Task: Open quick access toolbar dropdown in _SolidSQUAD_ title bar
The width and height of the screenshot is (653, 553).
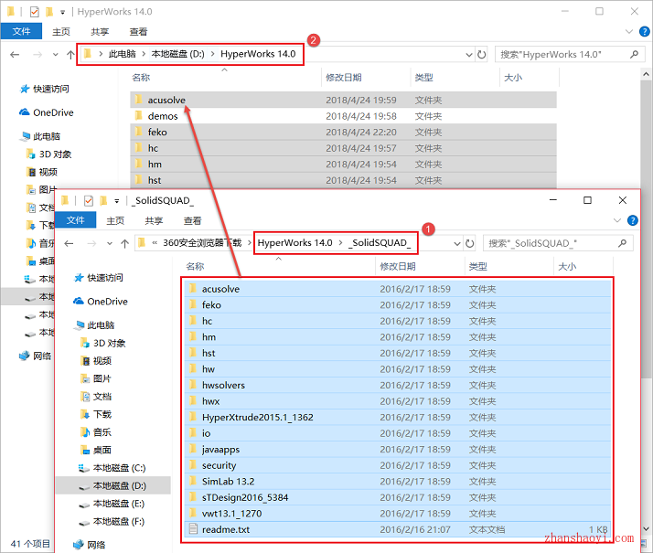Action: (117, 201)
